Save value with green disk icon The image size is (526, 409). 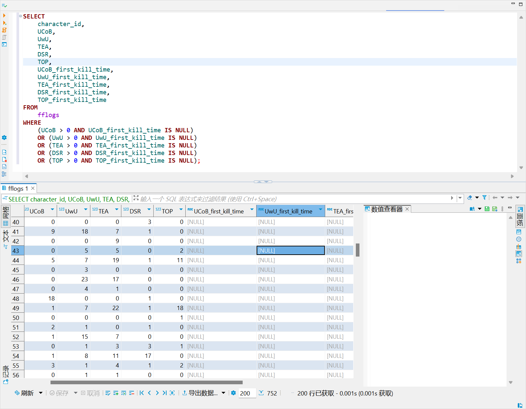487,209
